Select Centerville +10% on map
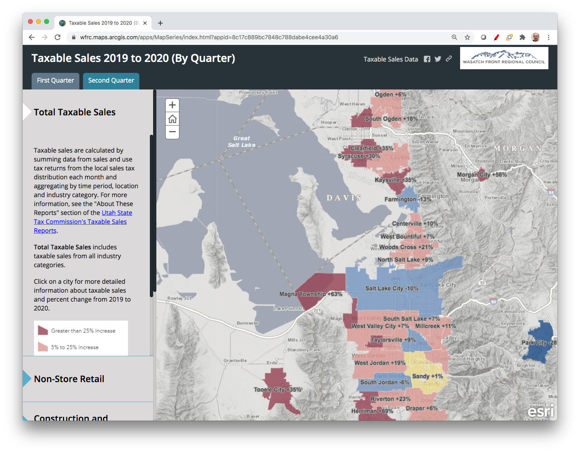The image size is (580, 453). point(415,223)
